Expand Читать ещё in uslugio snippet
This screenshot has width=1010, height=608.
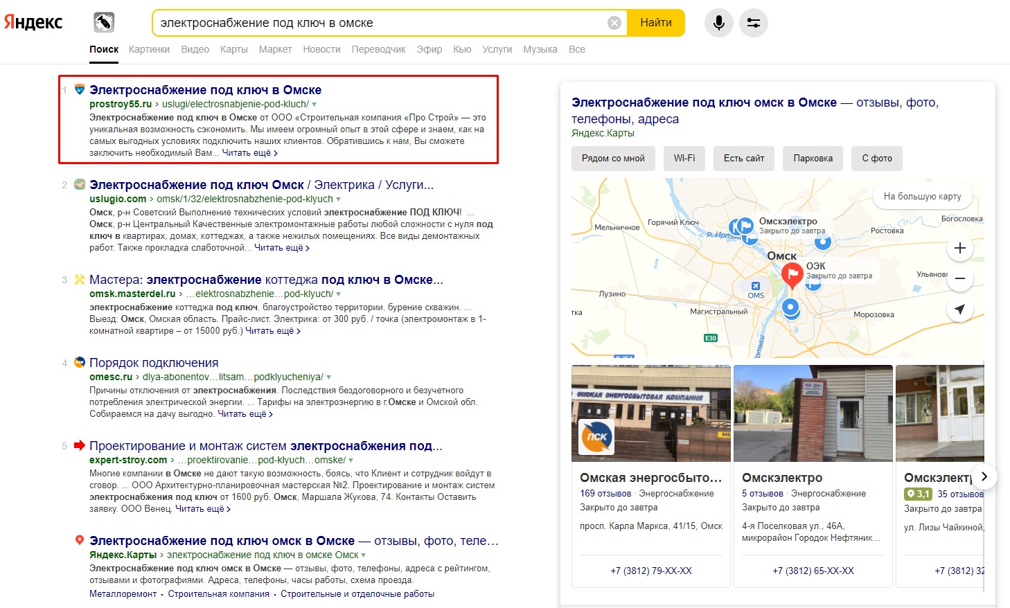[282, 248]
